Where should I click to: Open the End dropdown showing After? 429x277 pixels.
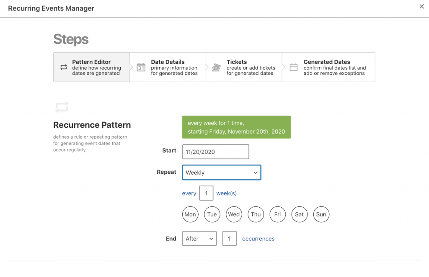tap(199, 239)
